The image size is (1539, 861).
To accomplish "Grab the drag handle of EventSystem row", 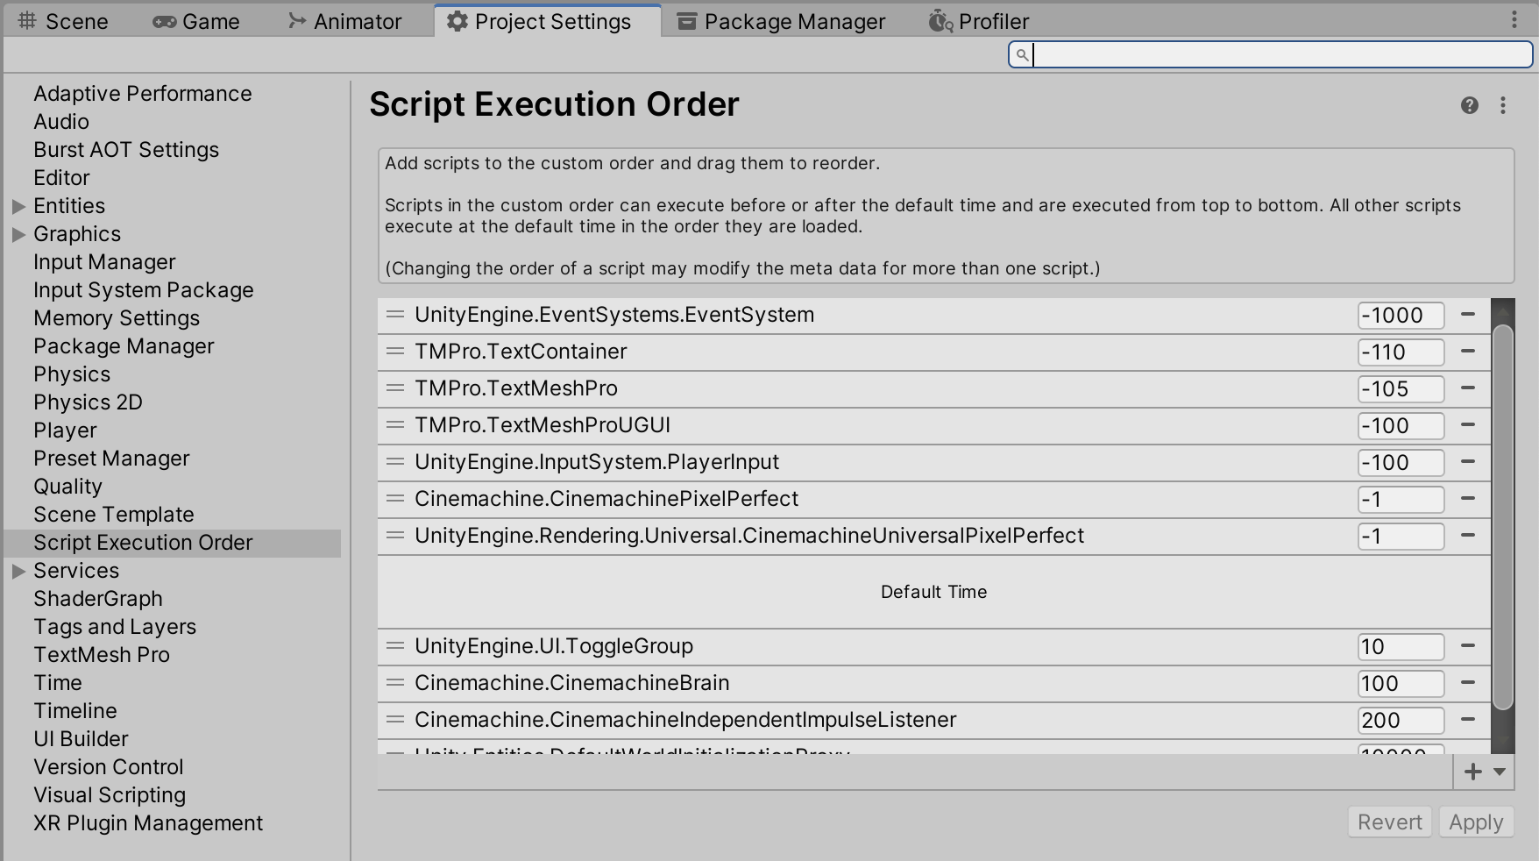I will (395, 314).
